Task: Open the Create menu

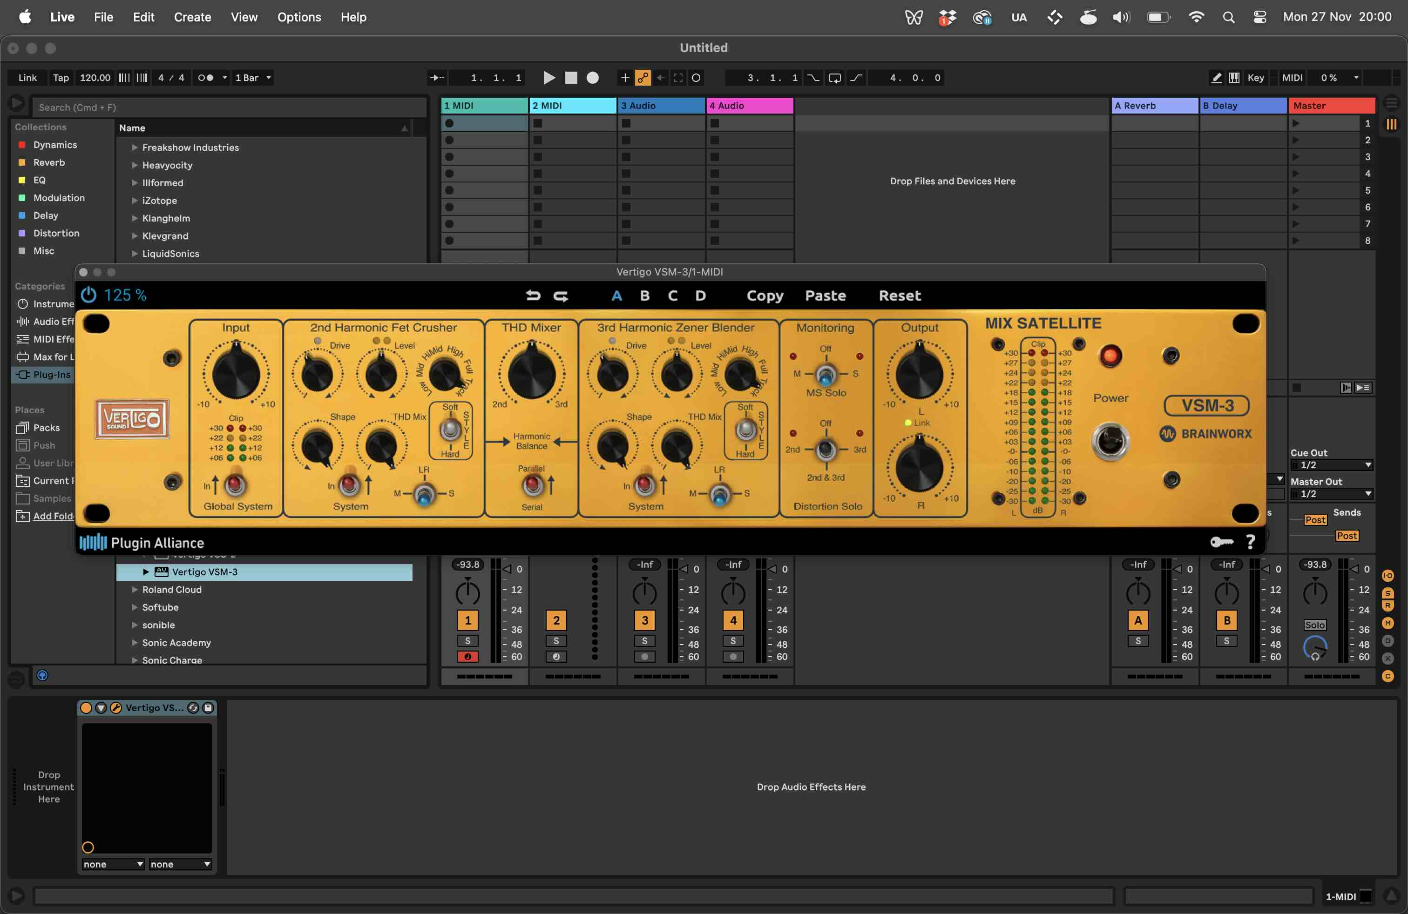Action: click(x=192, y=17)
